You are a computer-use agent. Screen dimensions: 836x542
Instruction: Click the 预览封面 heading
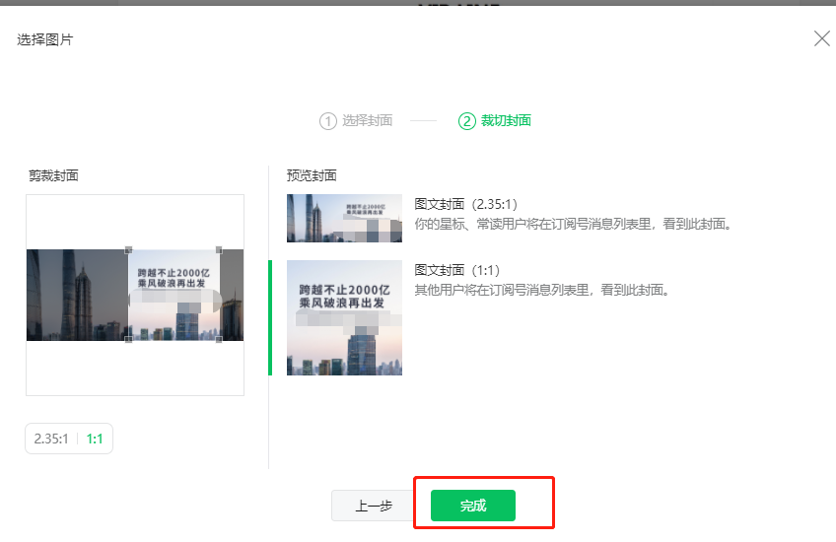(312, 175)
